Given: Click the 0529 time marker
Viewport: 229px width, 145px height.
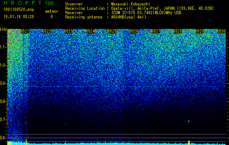Looking at the screenshot, I should tap(200, 31).
